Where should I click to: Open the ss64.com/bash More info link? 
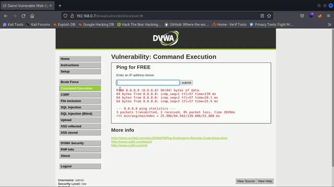[131, 142]
